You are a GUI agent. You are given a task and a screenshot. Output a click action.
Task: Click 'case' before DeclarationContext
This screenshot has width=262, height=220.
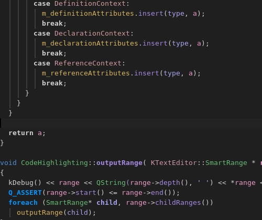[x=42, y=34]
